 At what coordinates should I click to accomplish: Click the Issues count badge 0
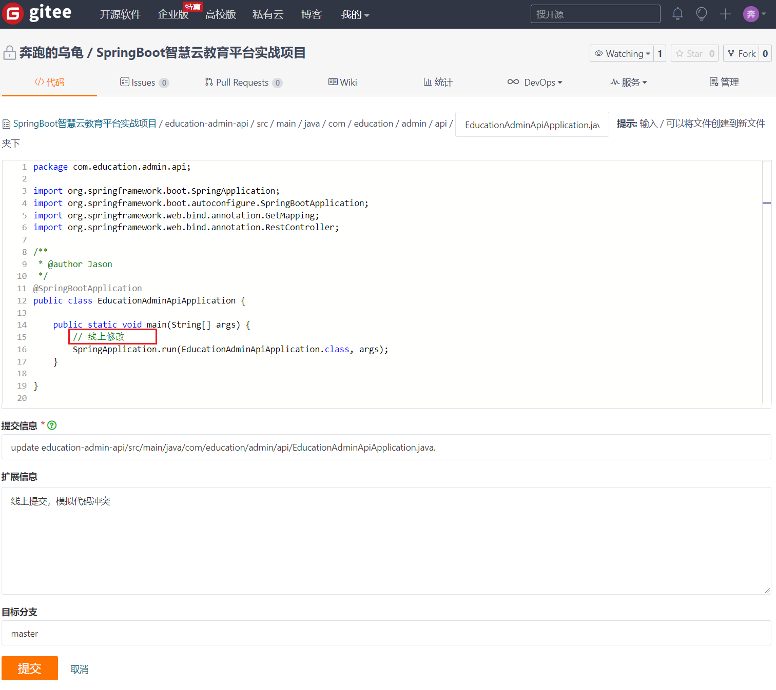[164, 83]
